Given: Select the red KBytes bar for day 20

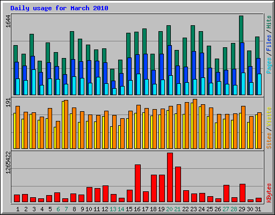Looking at the screenshot, I should [x=170, y=177].
